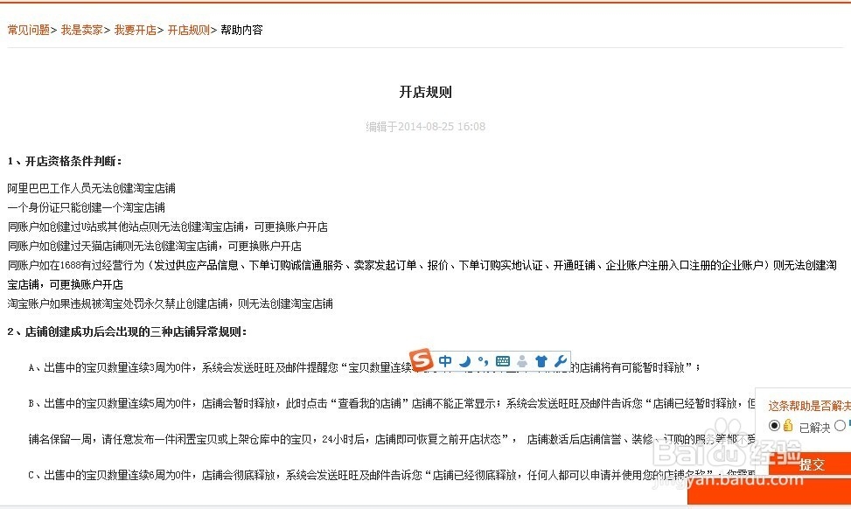Click line about 永久禁止创建店铺 penalty
Image resolution: width=851 pixels, height=509 pixels.
pyautogui.click(x=170, y=303)
